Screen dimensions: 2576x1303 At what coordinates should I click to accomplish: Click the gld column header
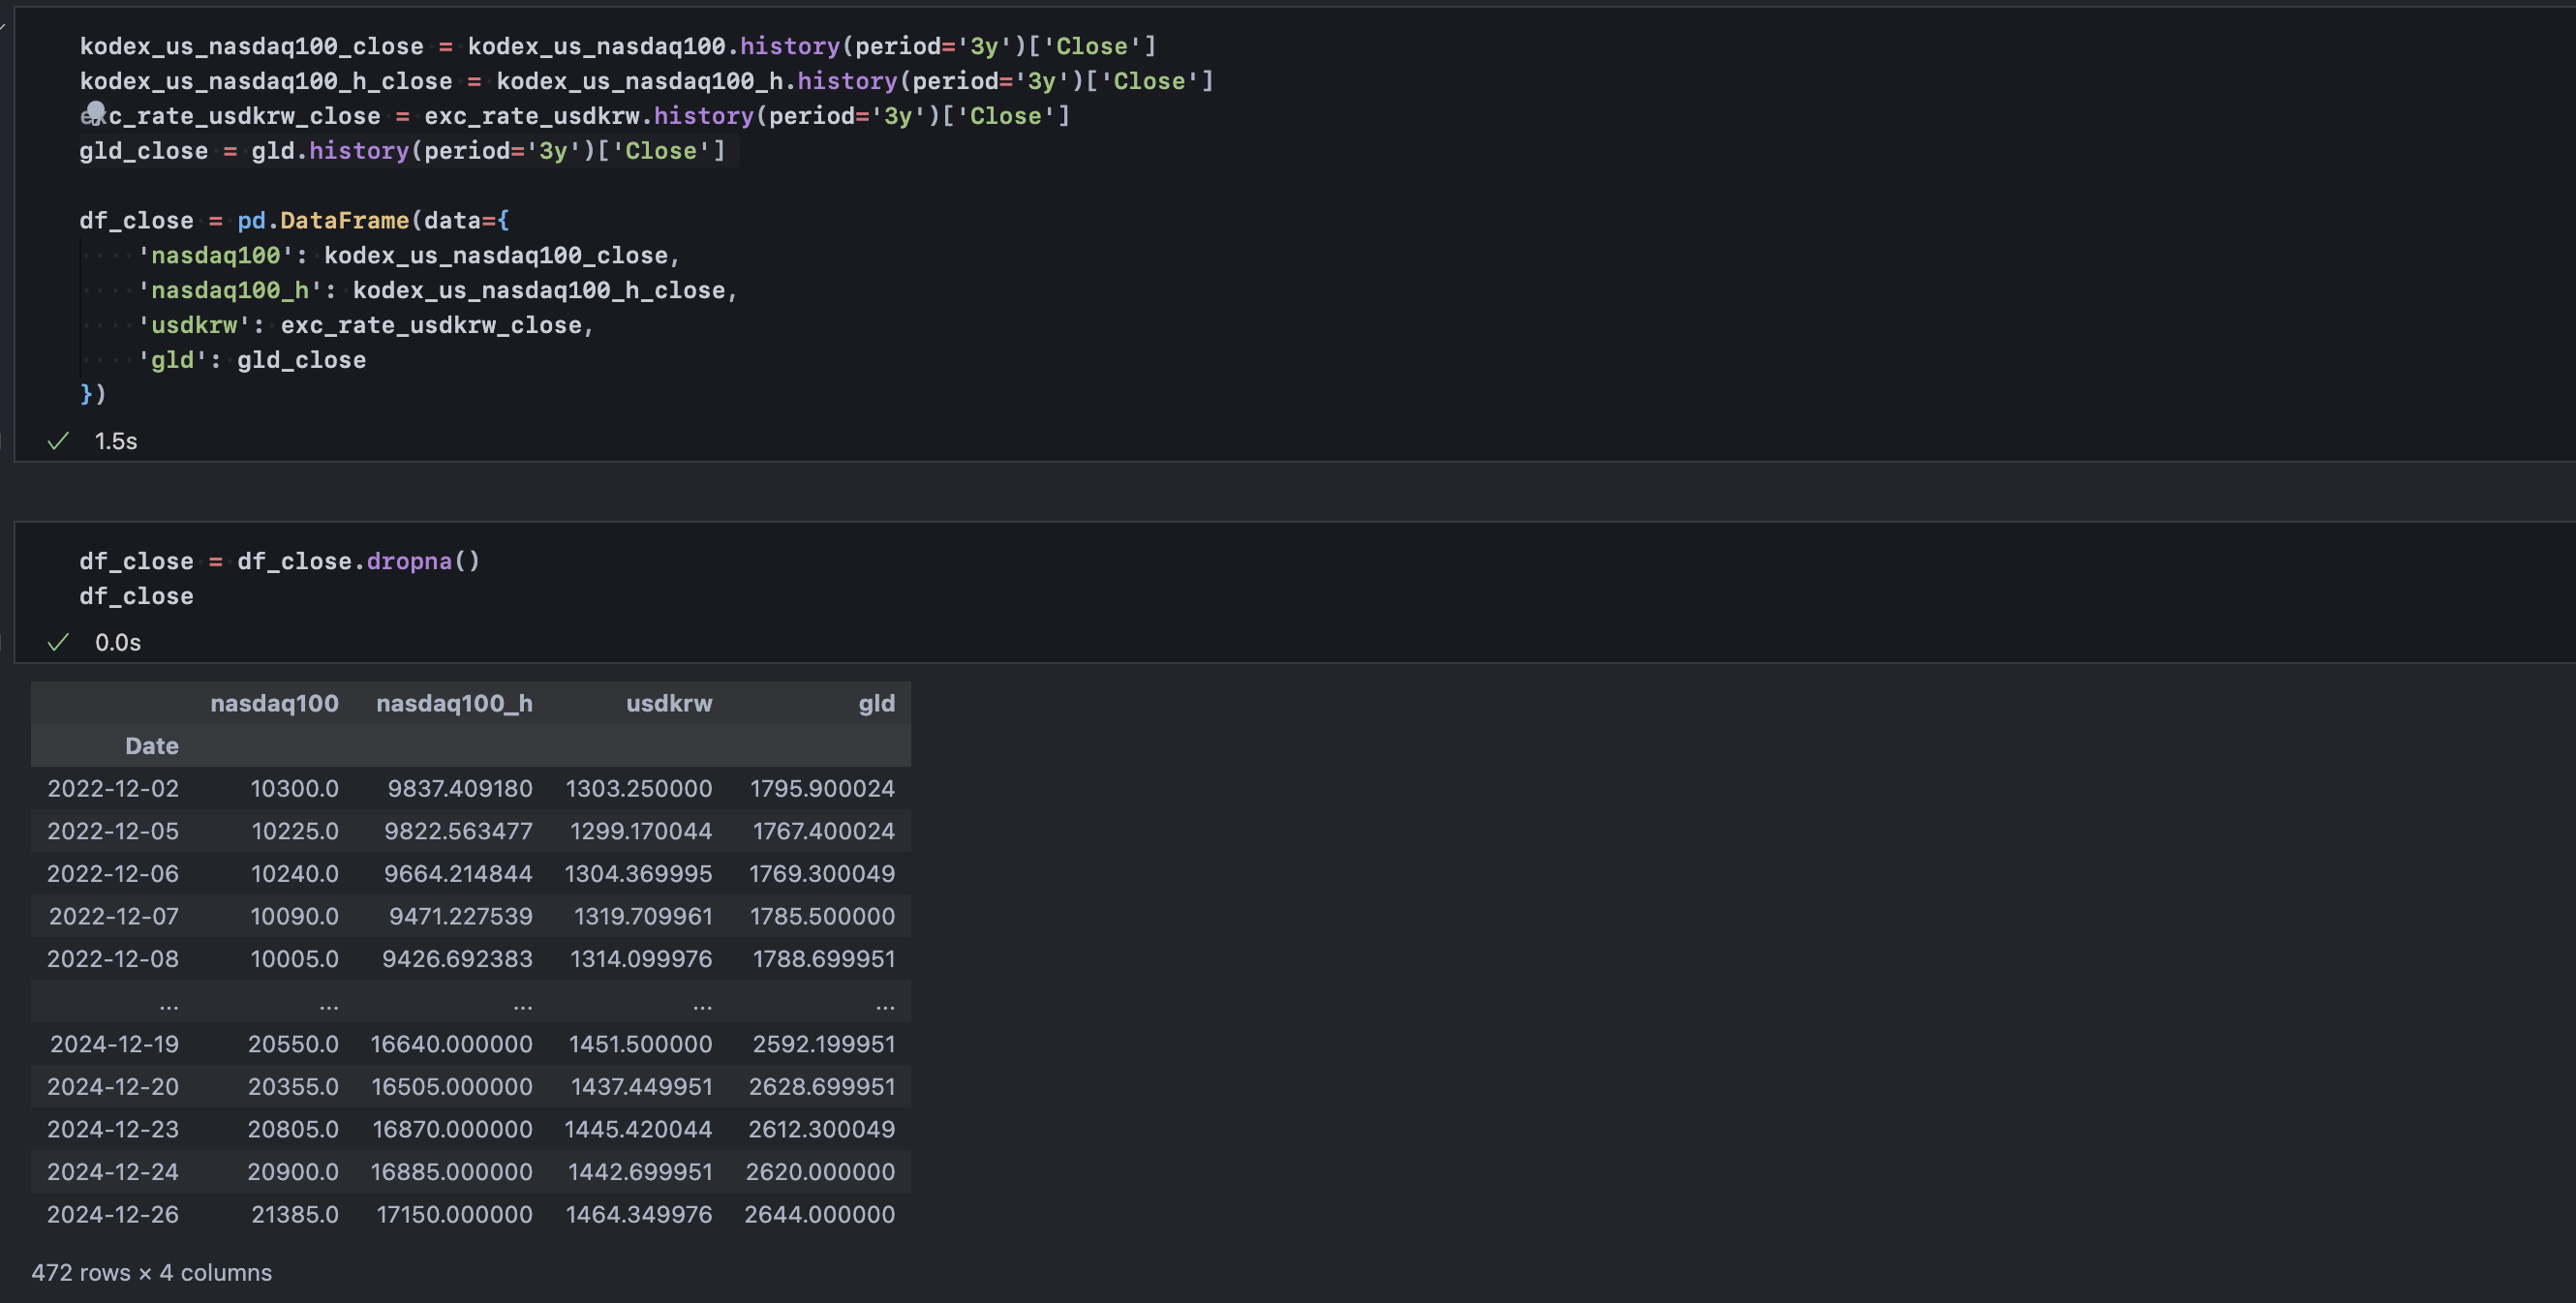(876, 703)
